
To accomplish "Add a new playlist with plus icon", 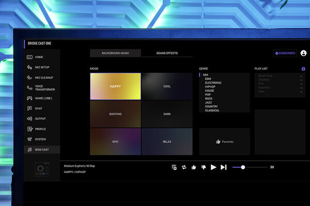I will (303, 68).
